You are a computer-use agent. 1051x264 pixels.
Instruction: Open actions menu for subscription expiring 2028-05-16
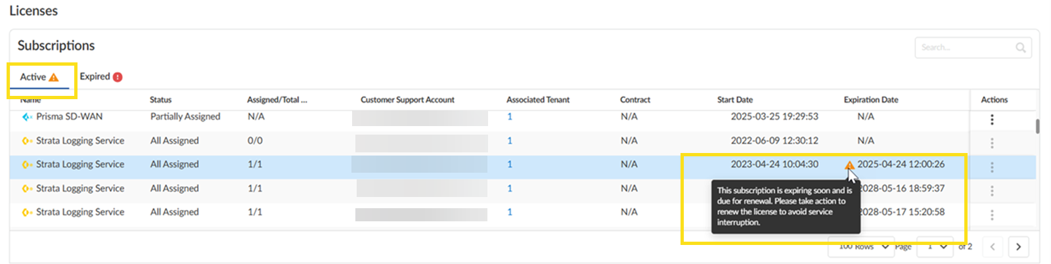pos(992,191)
